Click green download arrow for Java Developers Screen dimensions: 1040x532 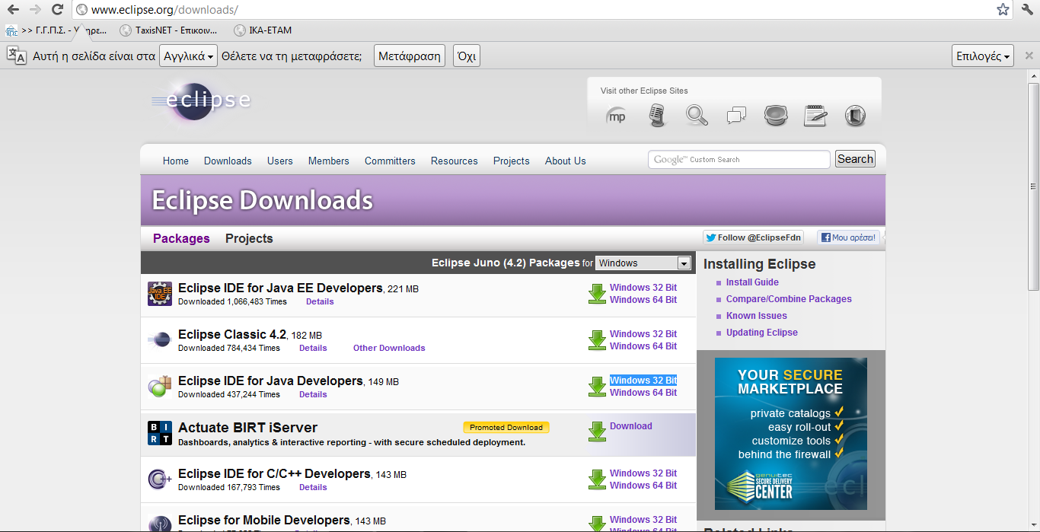(597, 387)
